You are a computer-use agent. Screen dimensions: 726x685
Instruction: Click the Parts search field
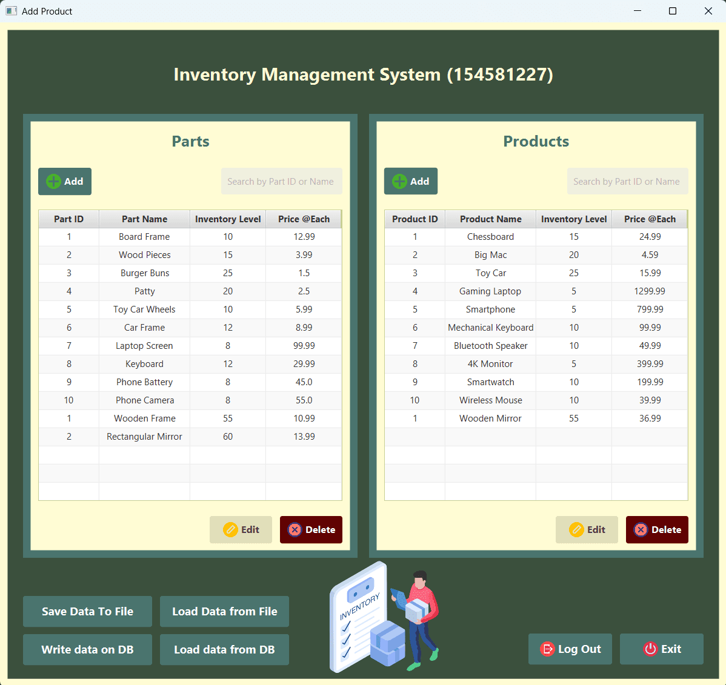point(281,180)
